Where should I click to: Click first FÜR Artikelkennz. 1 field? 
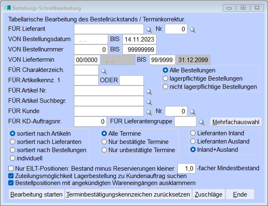click(86, 80)
